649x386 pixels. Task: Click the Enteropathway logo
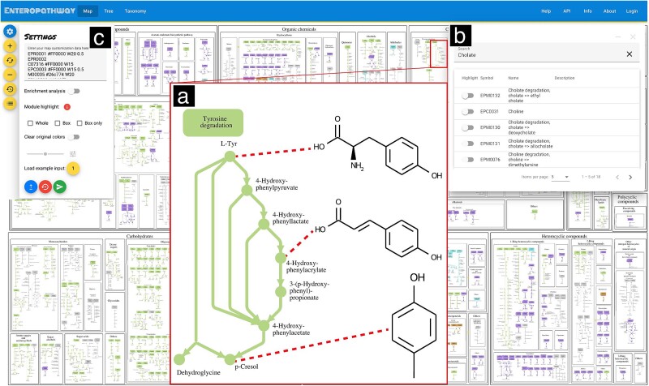pyautogui.click(x=40, y=11)
